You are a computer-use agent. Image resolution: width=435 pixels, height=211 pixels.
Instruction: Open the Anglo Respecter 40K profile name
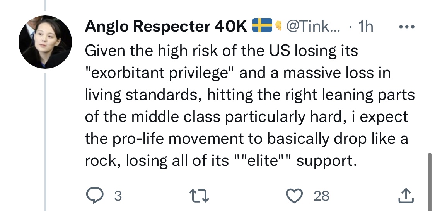[166, 27]
